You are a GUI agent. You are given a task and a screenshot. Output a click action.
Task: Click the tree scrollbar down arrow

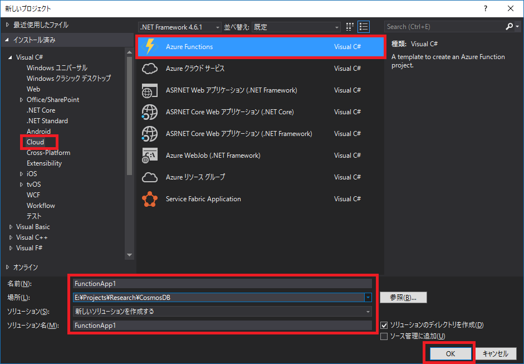pyautogui.click(x=129, y=255)
